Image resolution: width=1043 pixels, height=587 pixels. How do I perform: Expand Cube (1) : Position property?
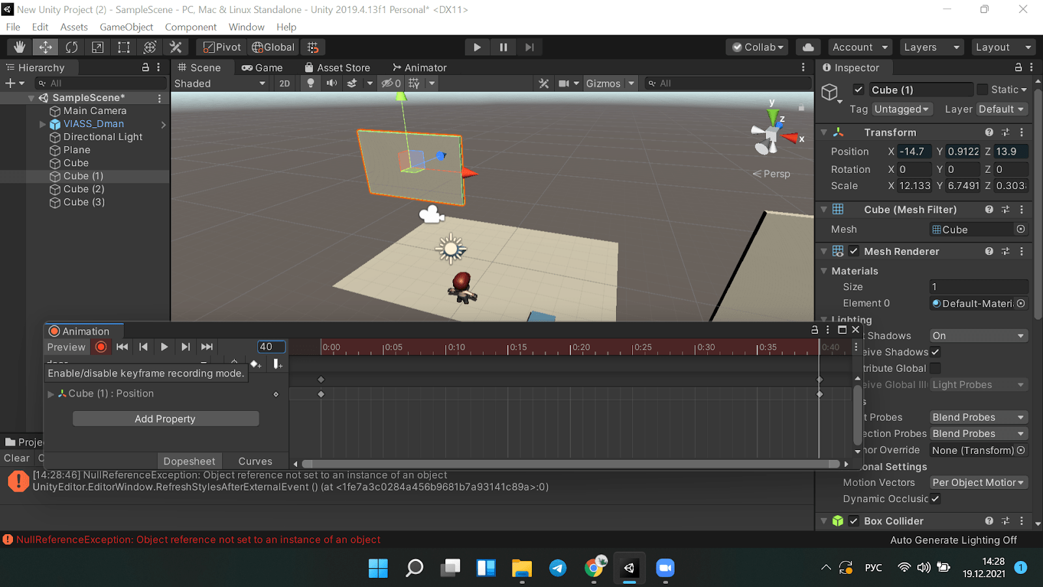coord(51,394)
